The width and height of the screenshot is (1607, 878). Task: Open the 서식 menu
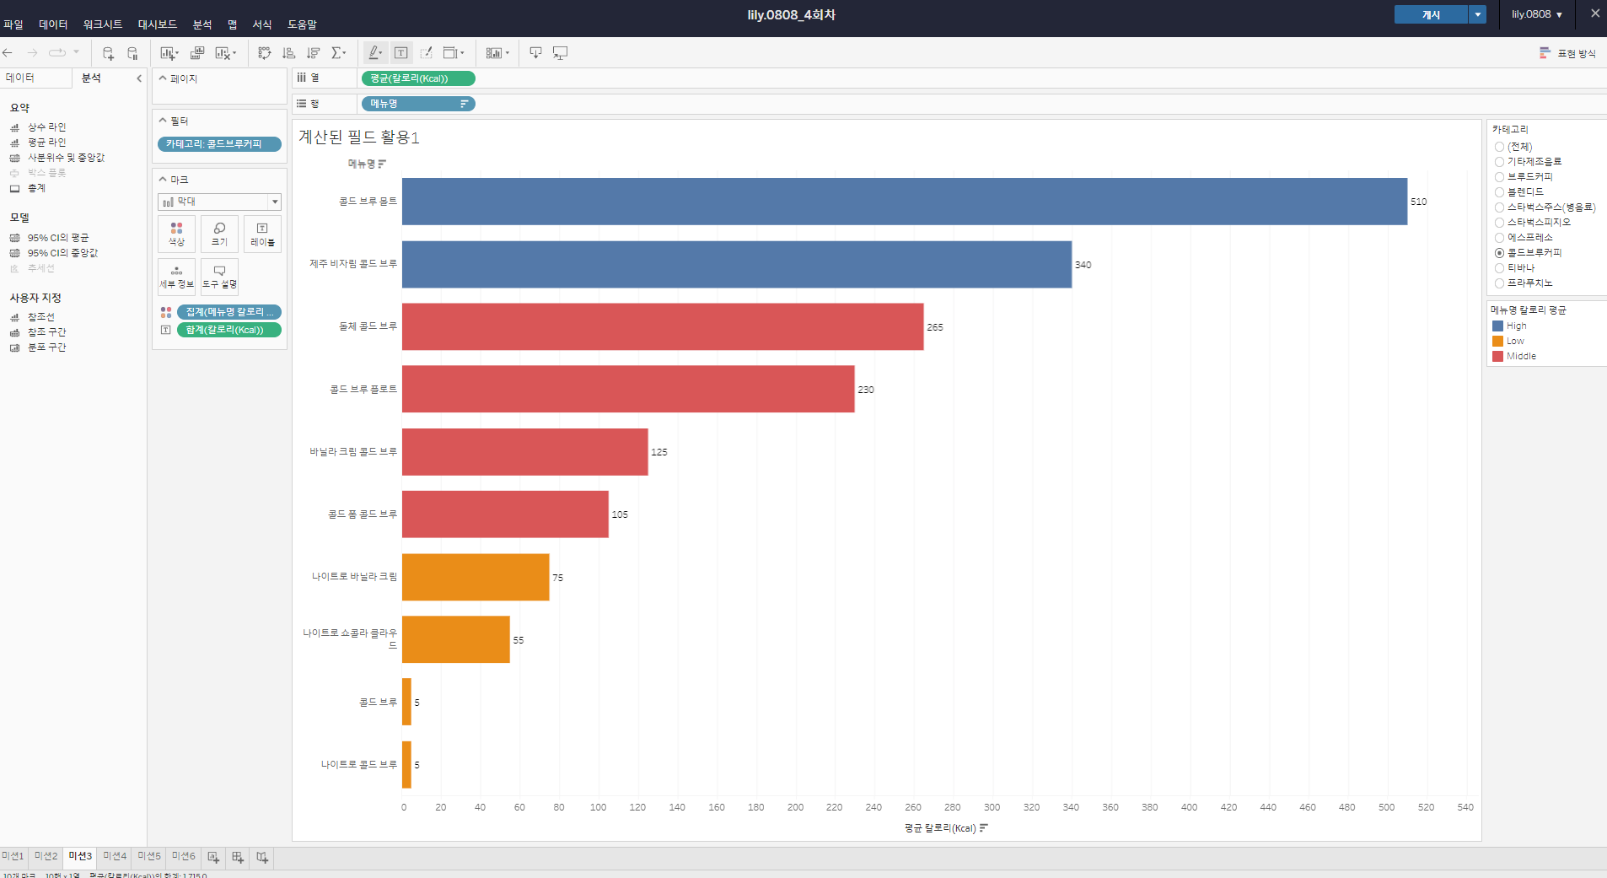pos(262,24)
